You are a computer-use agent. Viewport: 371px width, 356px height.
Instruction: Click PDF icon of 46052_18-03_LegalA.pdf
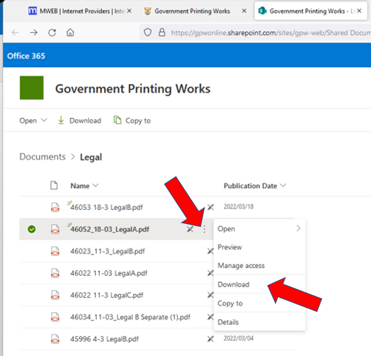pos(55,229)
